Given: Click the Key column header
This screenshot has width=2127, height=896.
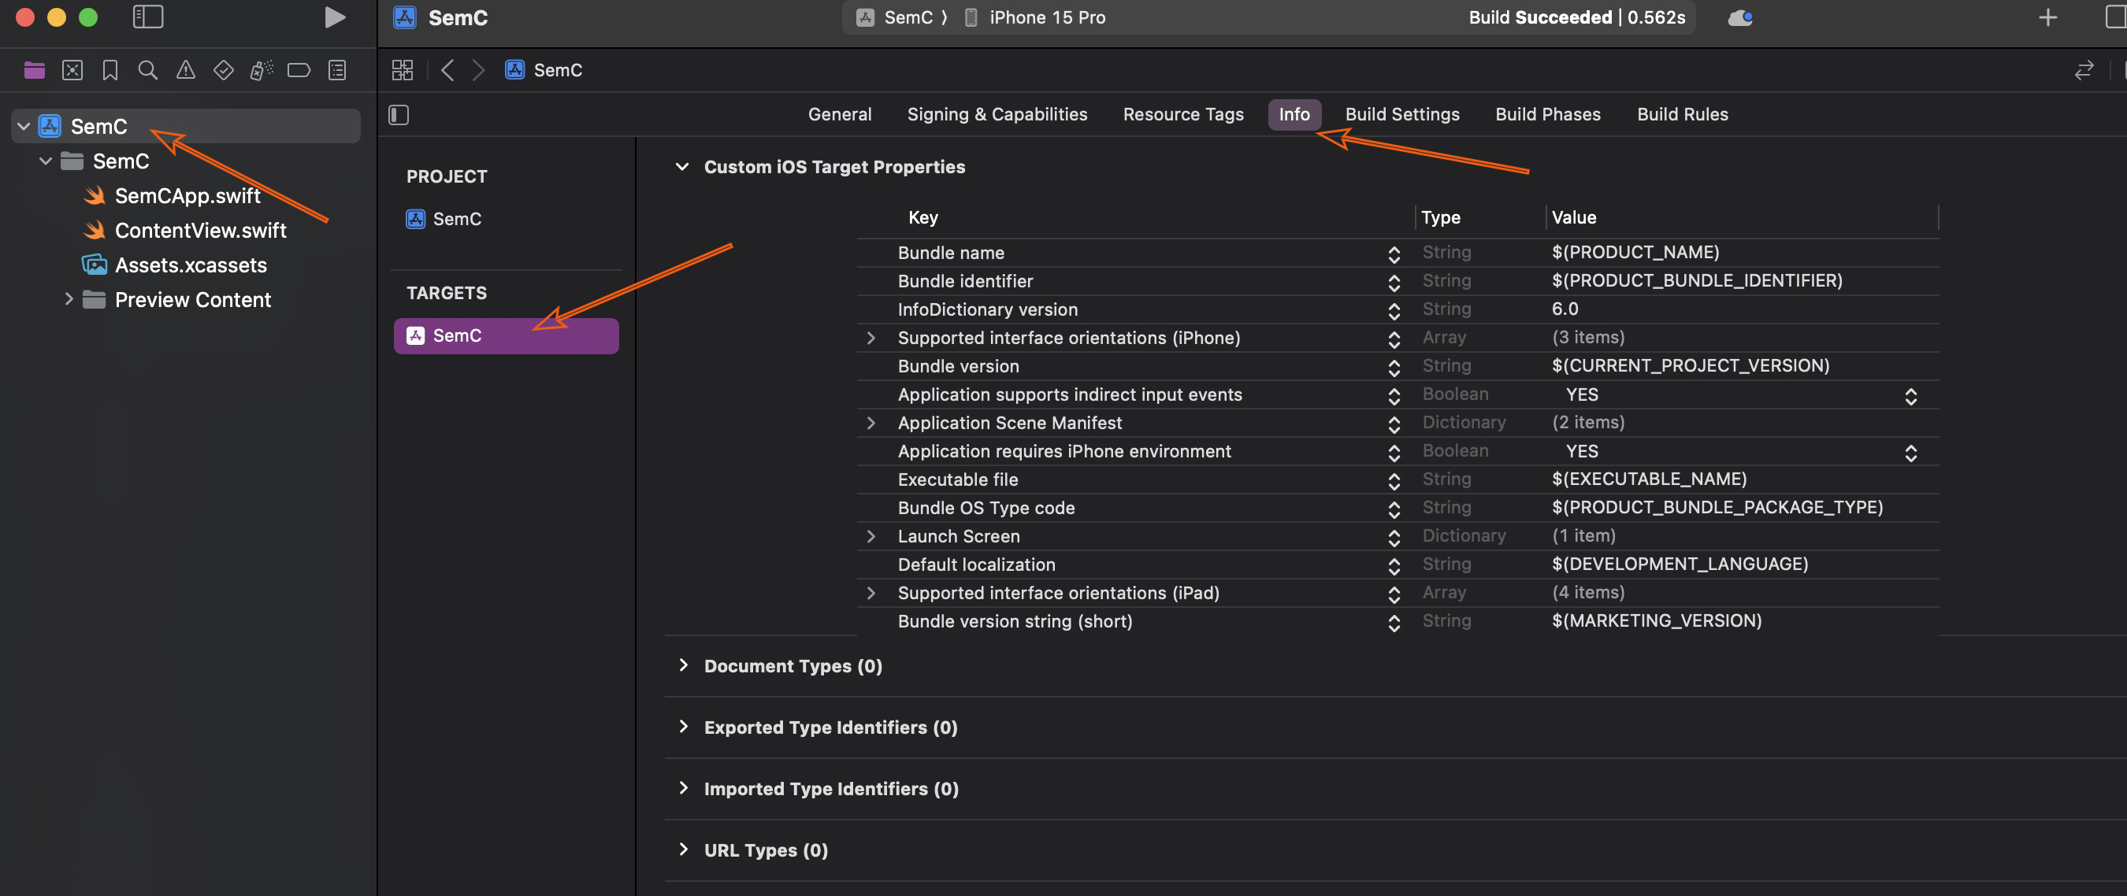Looking at the screenshot, I should (x=922, y=218).
